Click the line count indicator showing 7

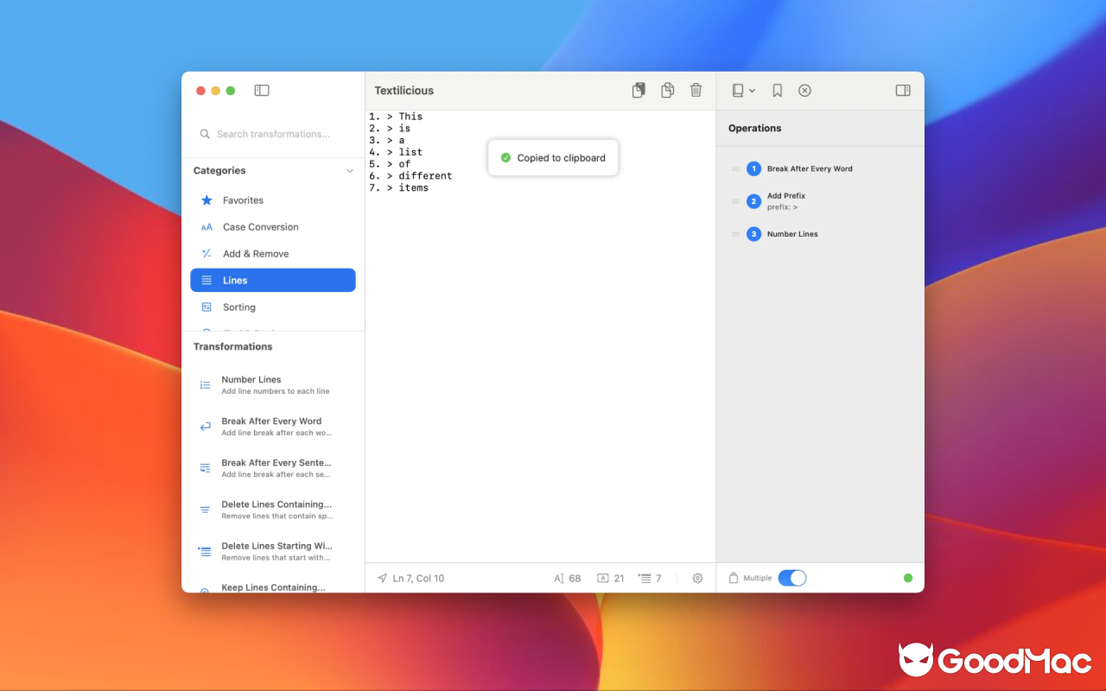click(x=649, y=578)
